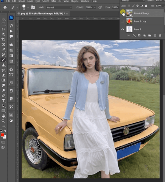165x182 pixels.
Task: Select the Hand tool
Action: [3, 116]
